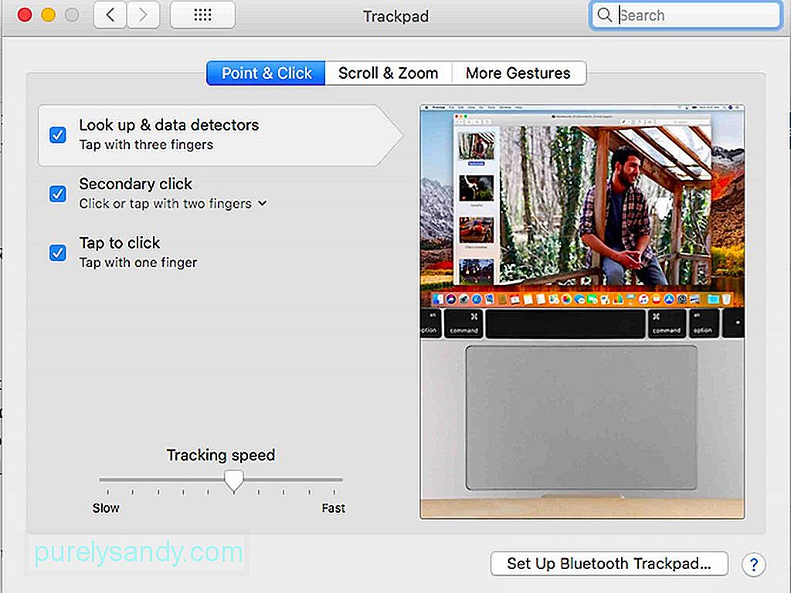Click the 'Fast' label under the slider
This screenshot has width=791, height=593.
pos(334,508)
